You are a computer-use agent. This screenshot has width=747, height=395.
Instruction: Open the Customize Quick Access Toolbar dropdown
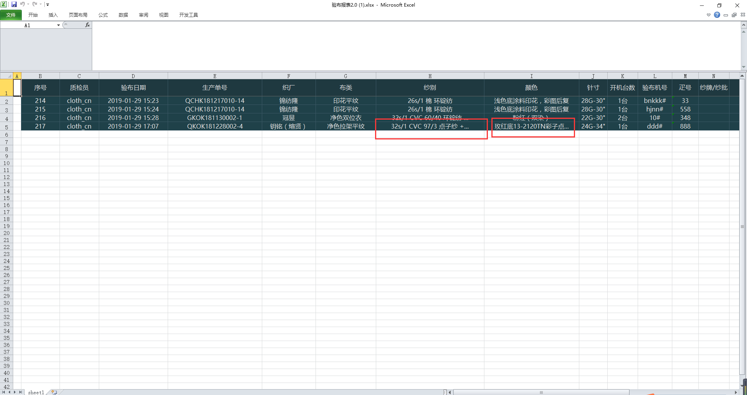47,5
